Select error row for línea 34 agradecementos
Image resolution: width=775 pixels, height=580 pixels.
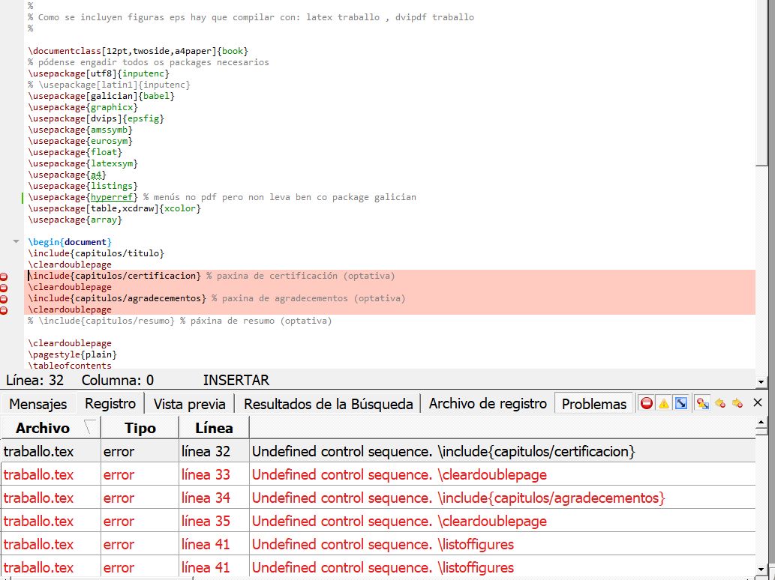378,498
